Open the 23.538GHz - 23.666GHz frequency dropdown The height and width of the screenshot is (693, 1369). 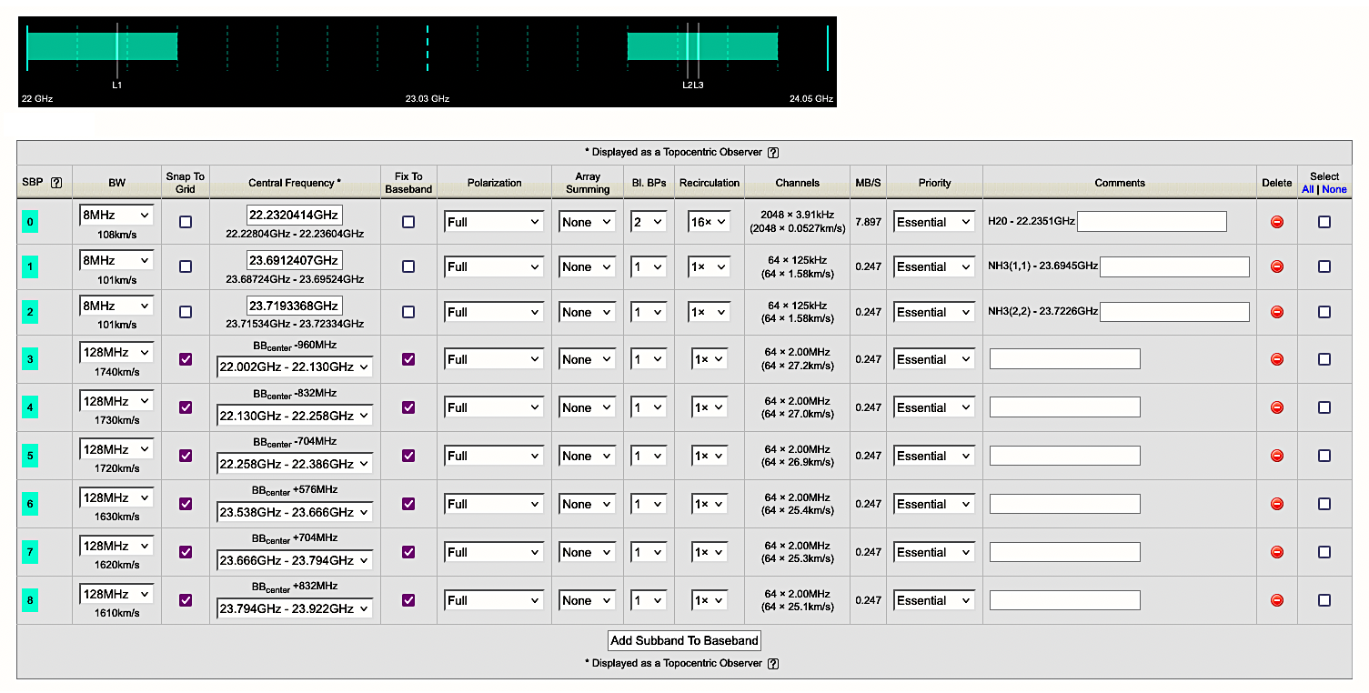[295, 513]
